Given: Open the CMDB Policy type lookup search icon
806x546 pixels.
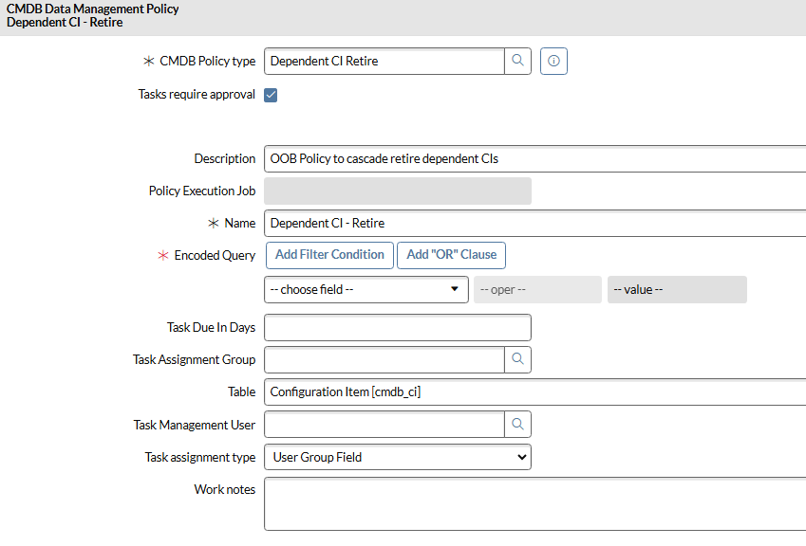Looking at the screenshot, I should coord(517,61).
